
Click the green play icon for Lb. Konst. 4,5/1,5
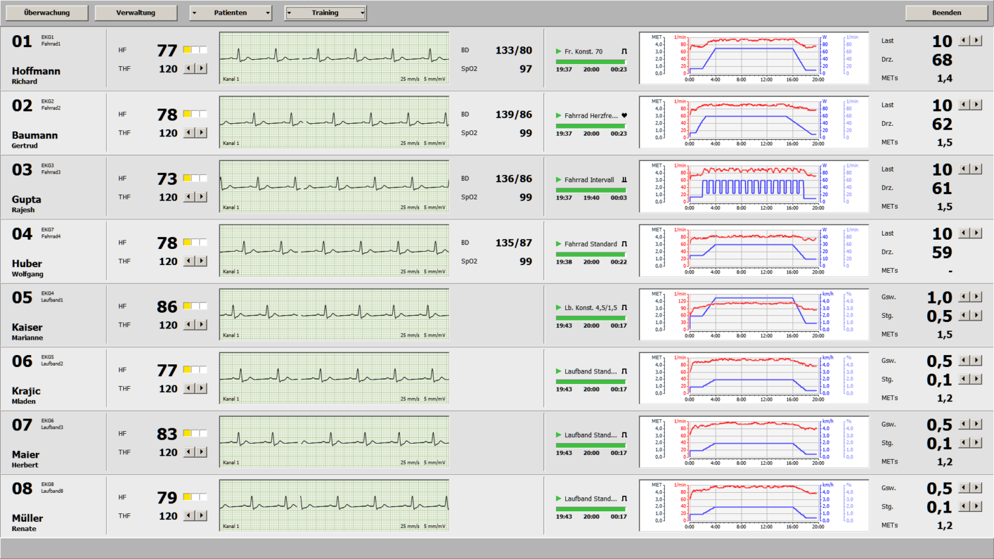pyautogui.click(x=559, y=308)
